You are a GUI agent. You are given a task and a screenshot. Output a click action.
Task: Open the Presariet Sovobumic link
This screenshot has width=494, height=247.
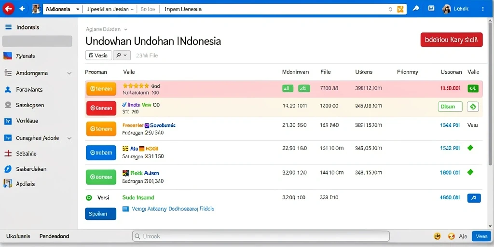coord(149,125)
